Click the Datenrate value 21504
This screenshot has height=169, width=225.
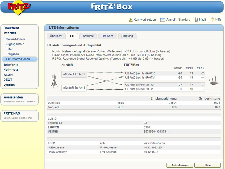click(x=173, y=103)
